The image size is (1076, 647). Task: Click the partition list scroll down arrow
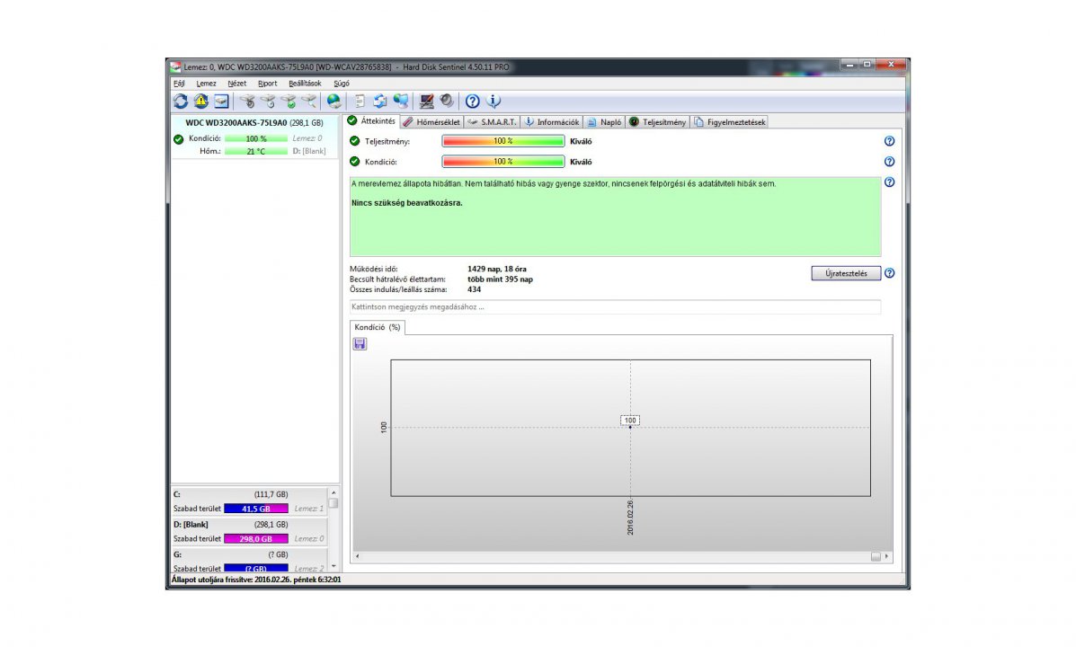pyautogui.click(x=333, y=567)
